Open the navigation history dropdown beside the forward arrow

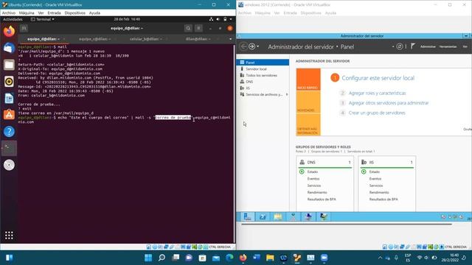pyautogui.click(x=258, y=46)
